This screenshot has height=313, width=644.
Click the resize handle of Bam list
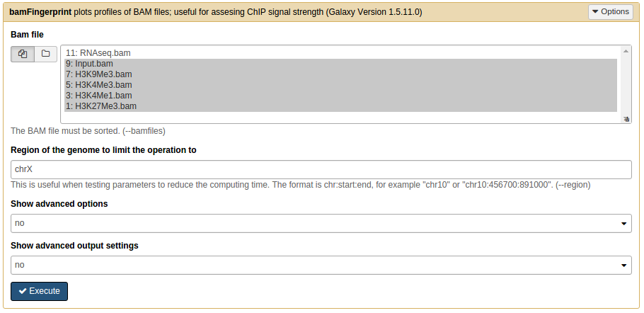click(626, 119)
